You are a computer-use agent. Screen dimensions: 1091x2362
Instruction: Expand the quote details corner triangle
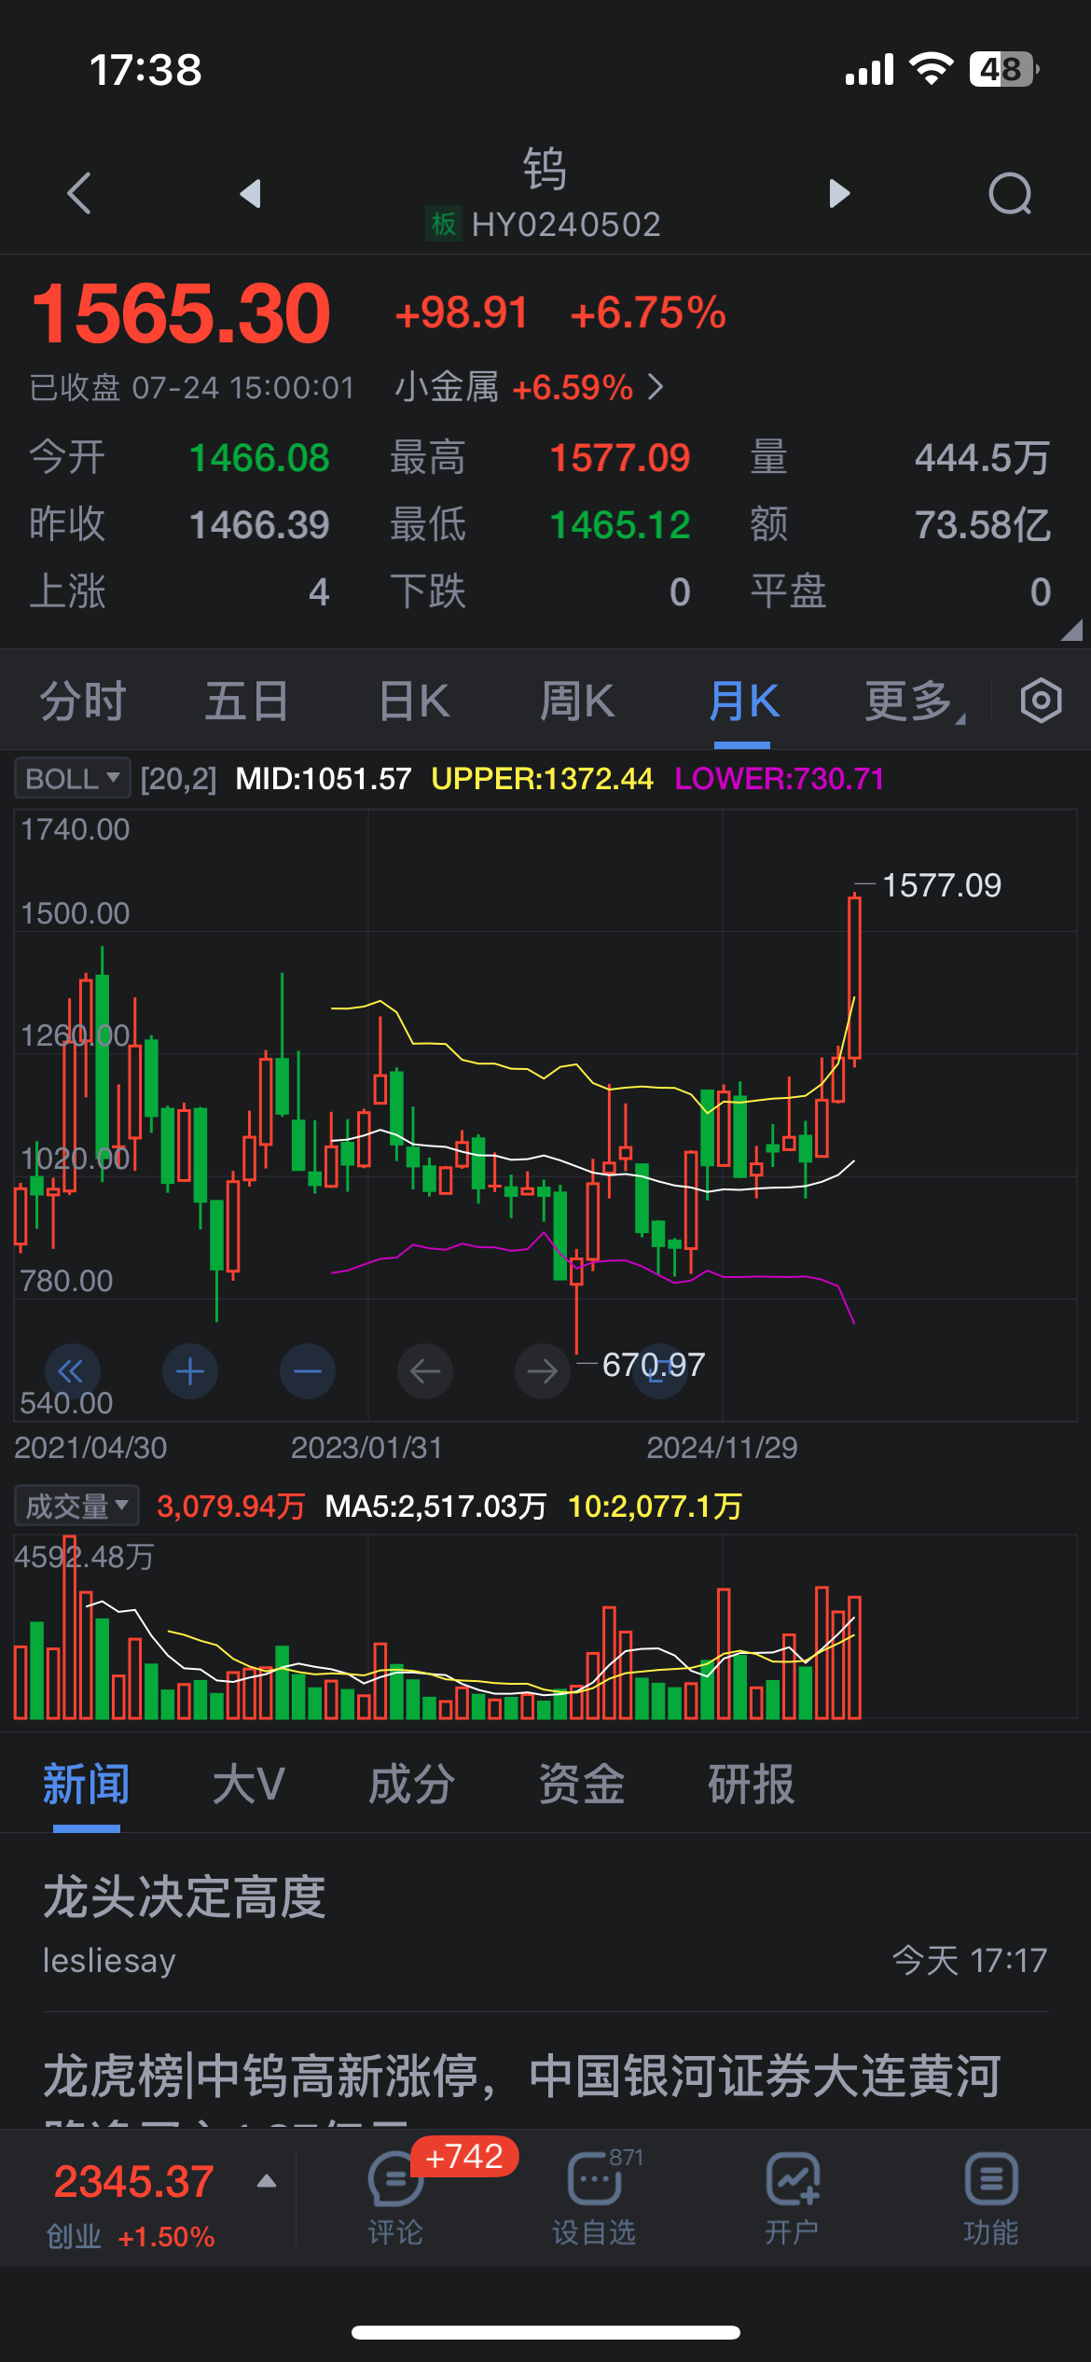[x=1071, y=630]
